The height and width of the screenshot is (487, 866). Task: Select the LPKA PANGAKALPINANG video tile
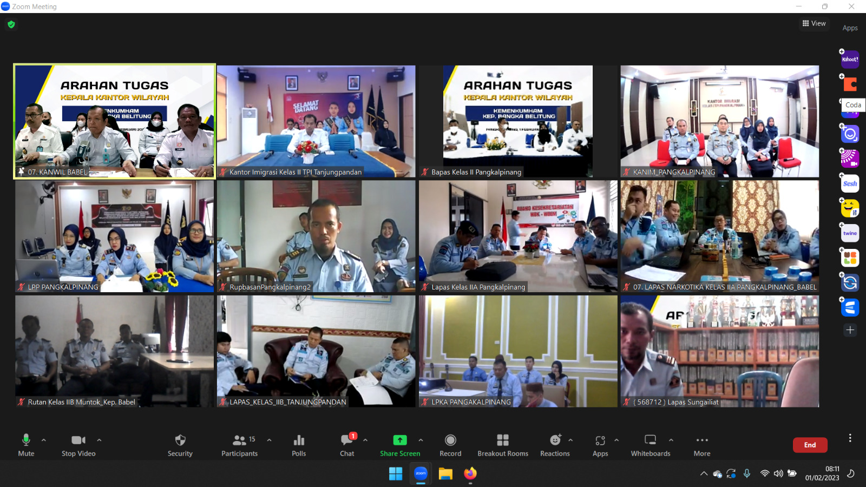518,351
